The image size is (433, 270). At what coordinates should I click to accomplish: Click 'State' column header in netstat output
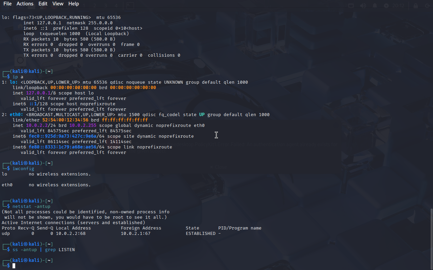(x=192, y=228)
